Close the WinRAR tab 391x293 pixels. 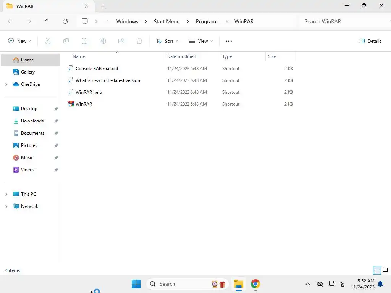tap(87, 6)
